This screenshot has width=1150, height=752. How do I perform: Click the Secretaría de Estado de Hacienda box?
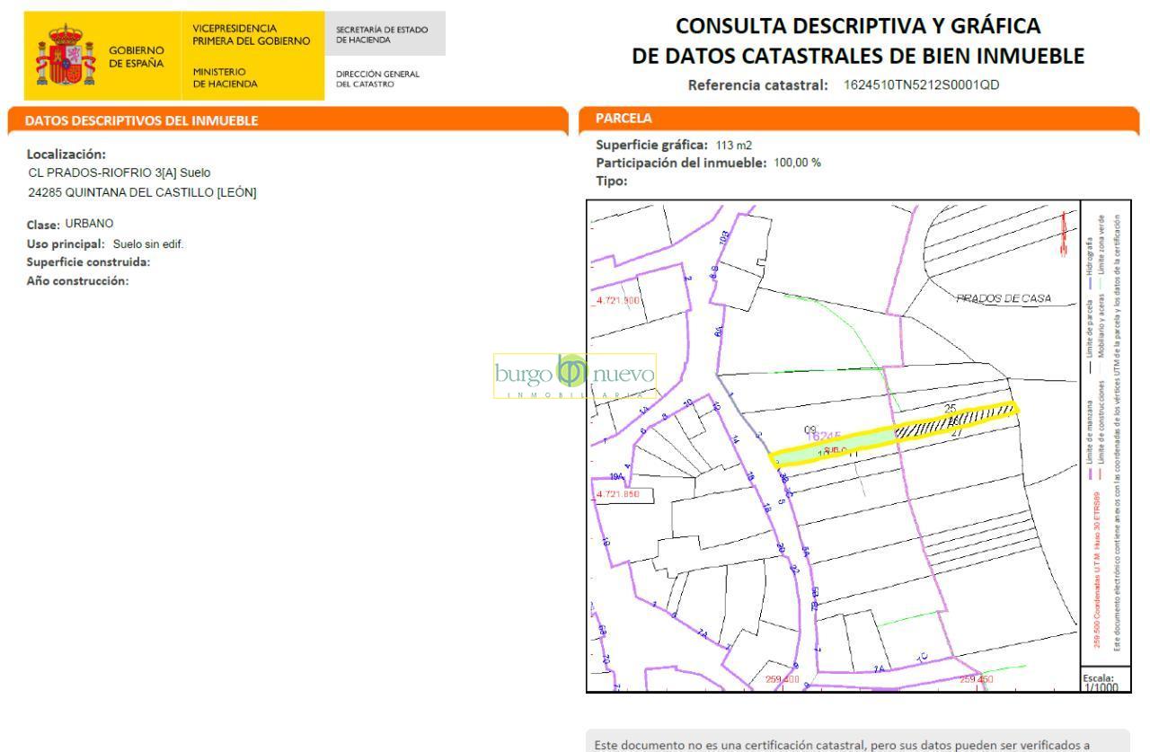tap(385, 34)
